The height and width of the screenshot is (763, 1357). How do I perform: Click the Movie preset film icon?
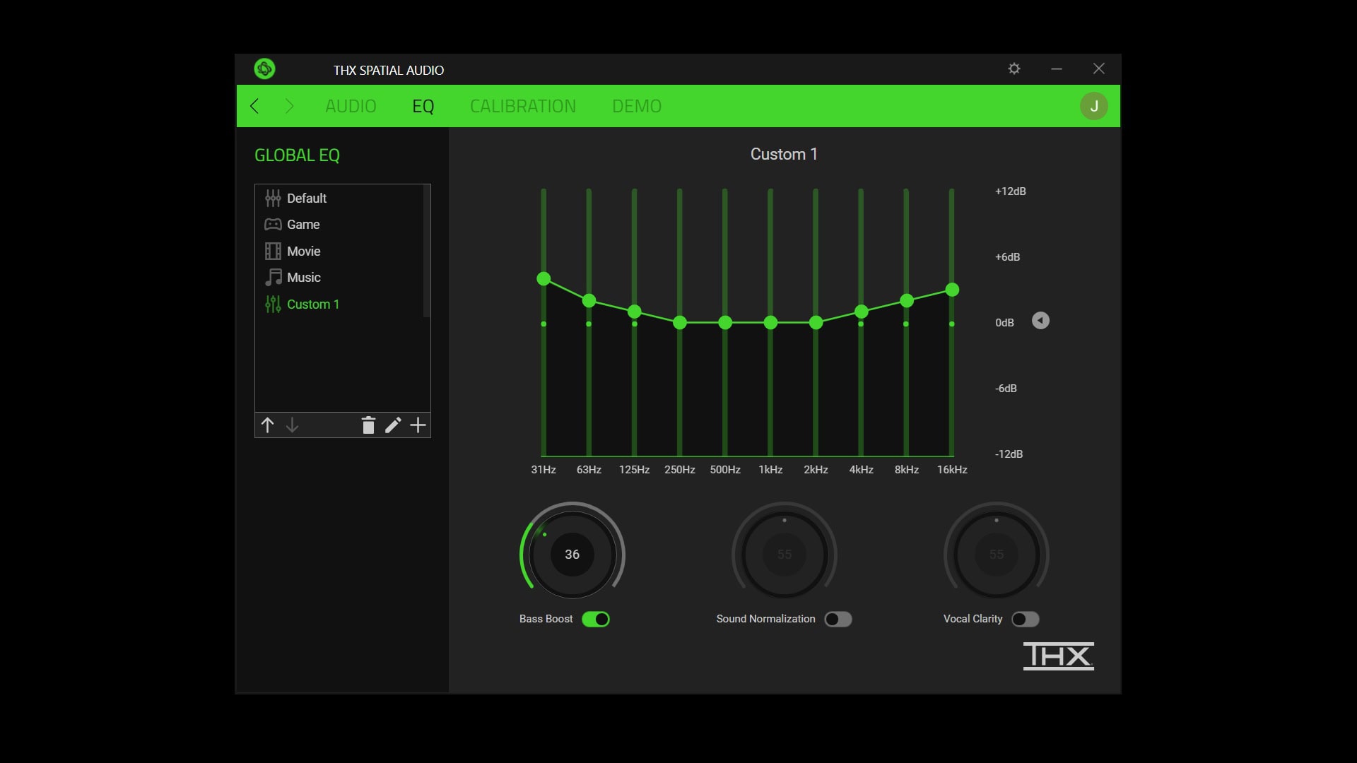273,251
